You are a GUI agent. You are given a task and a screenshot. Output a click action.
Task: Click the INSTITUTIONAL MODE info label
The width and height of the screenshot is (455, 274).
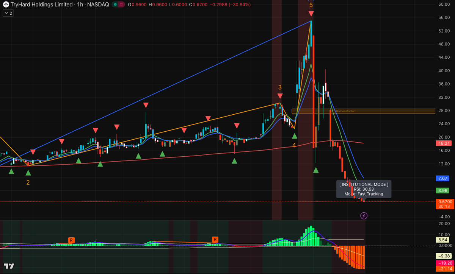pos(364,184)
